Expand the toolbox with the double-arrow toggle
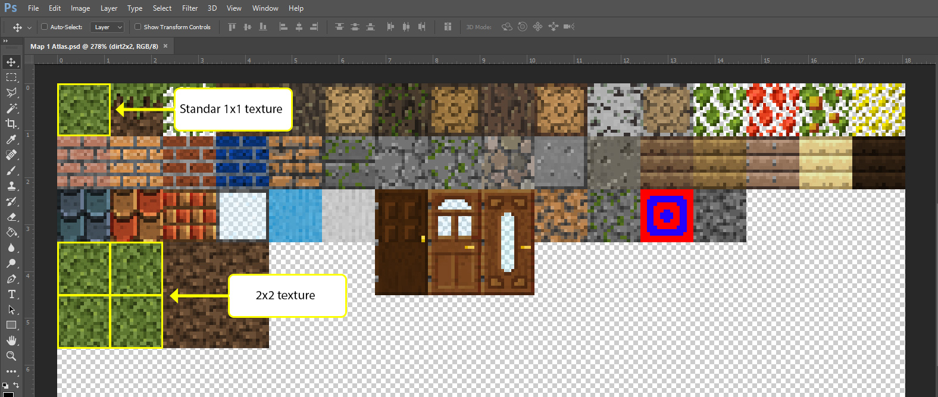938x397 pixels. click(5, 41)
